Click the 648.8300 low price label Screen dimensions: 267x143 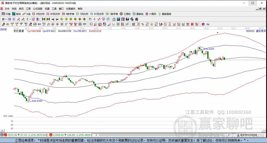coord(37,101)
